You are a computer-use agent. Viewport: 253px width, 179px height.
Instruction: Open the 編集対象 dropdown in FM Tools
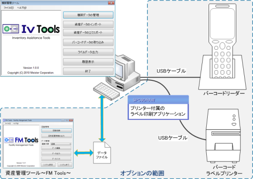click(61, 144)
